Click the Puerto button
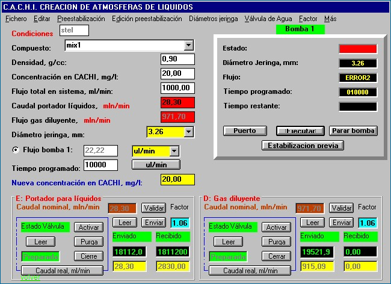This screenshot has width=391, height=284. coord(245,131)
